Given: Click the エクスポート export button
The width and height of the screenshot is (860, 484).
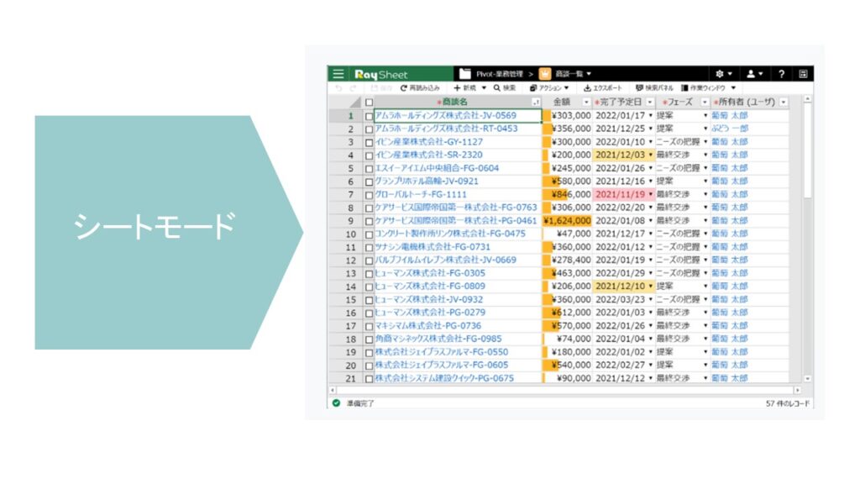Looking at the screenshot, I should (x=603, y=87).
